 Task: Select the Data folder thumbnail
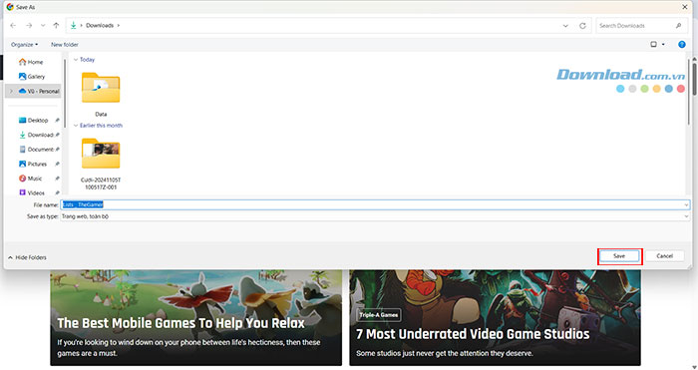tap(101, 88)
